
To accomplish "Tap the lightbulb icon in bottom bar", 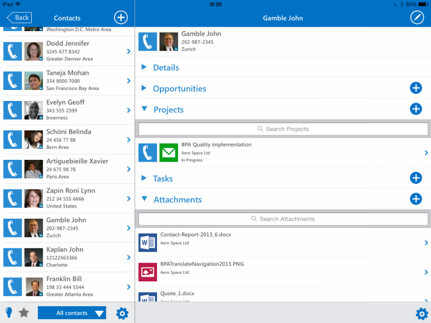I will pyautogui.click(x=9, y=312).
